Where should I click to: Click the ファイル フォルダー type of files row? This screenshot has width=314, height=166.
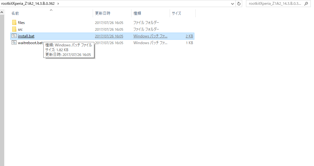146,23
